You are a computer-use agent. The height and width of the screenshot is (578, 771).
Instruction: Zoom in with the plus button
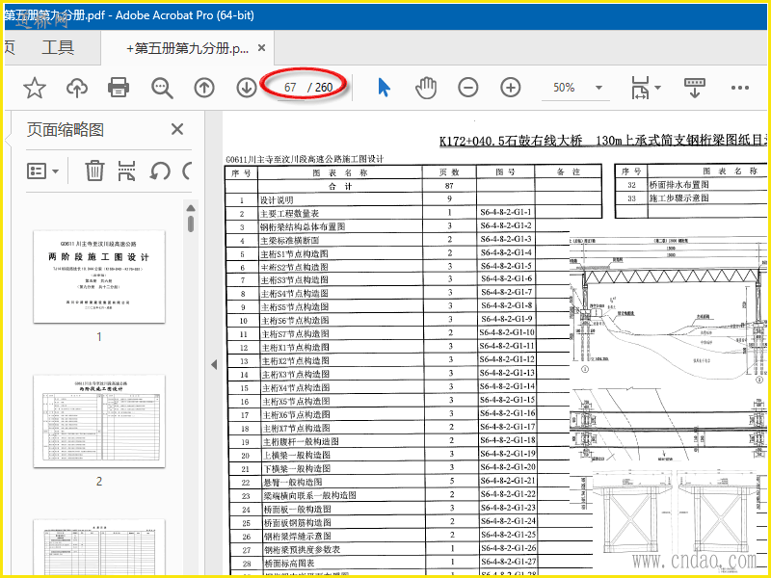(x=511, y=88)
